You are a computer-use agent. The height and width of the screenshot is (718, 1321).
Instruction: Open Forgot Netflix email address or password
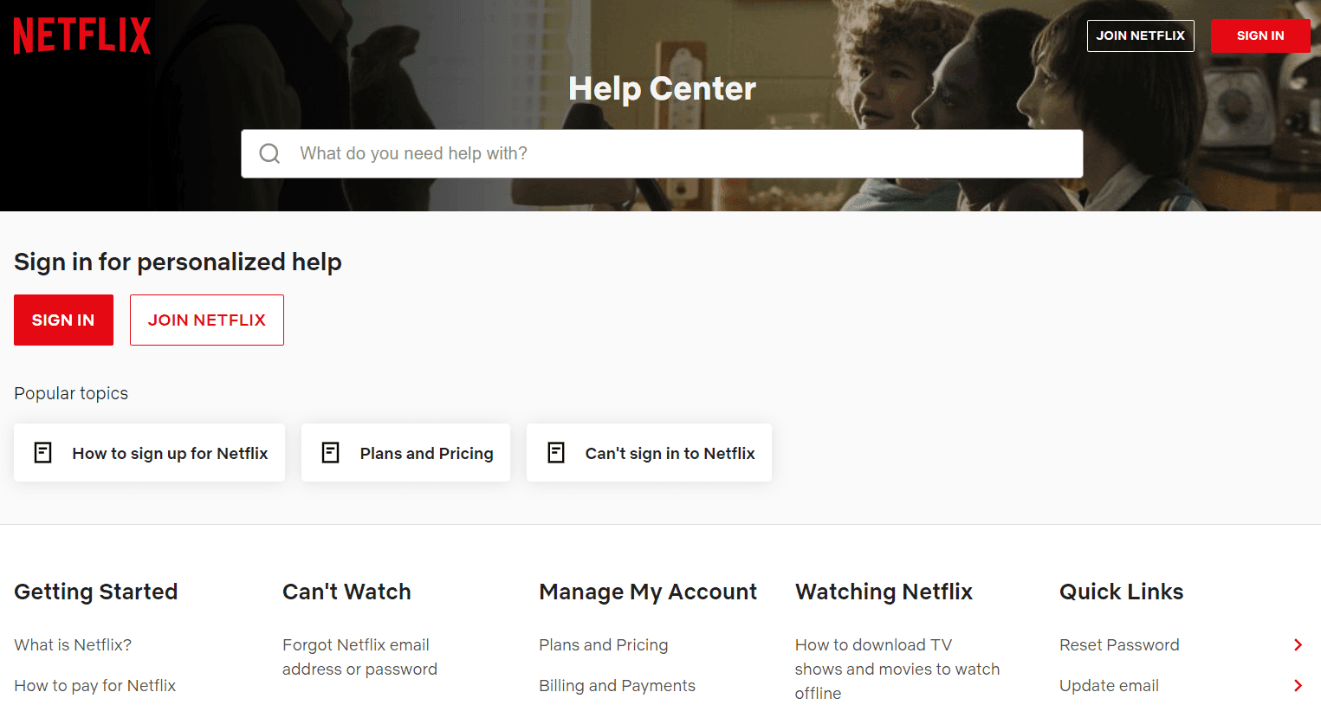359,657
